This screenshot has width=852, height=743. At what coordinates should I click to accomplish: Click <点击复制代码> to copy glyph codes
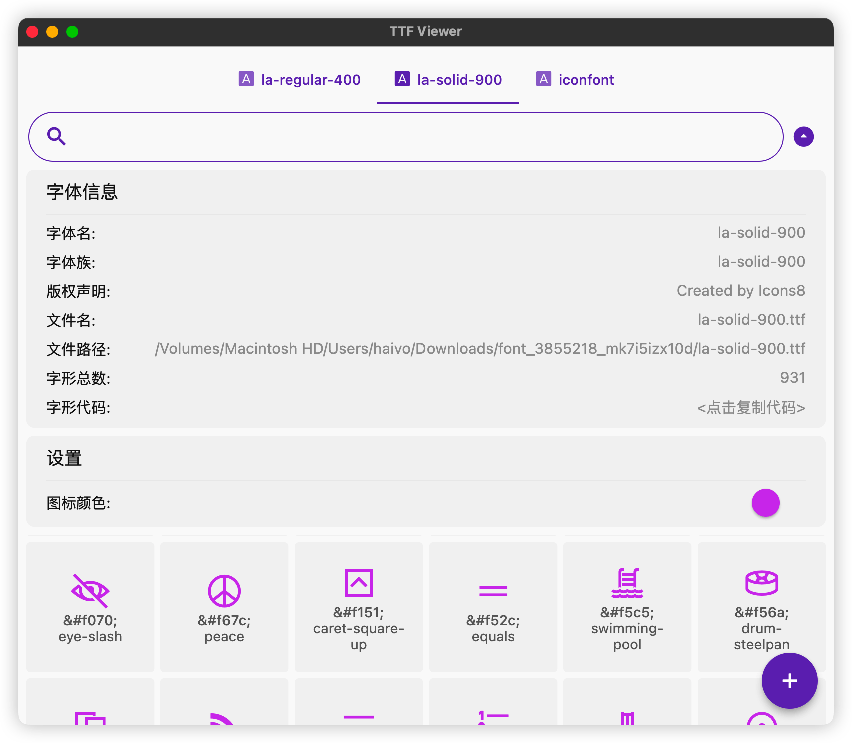pyautogui.click(x=751, y=408)
